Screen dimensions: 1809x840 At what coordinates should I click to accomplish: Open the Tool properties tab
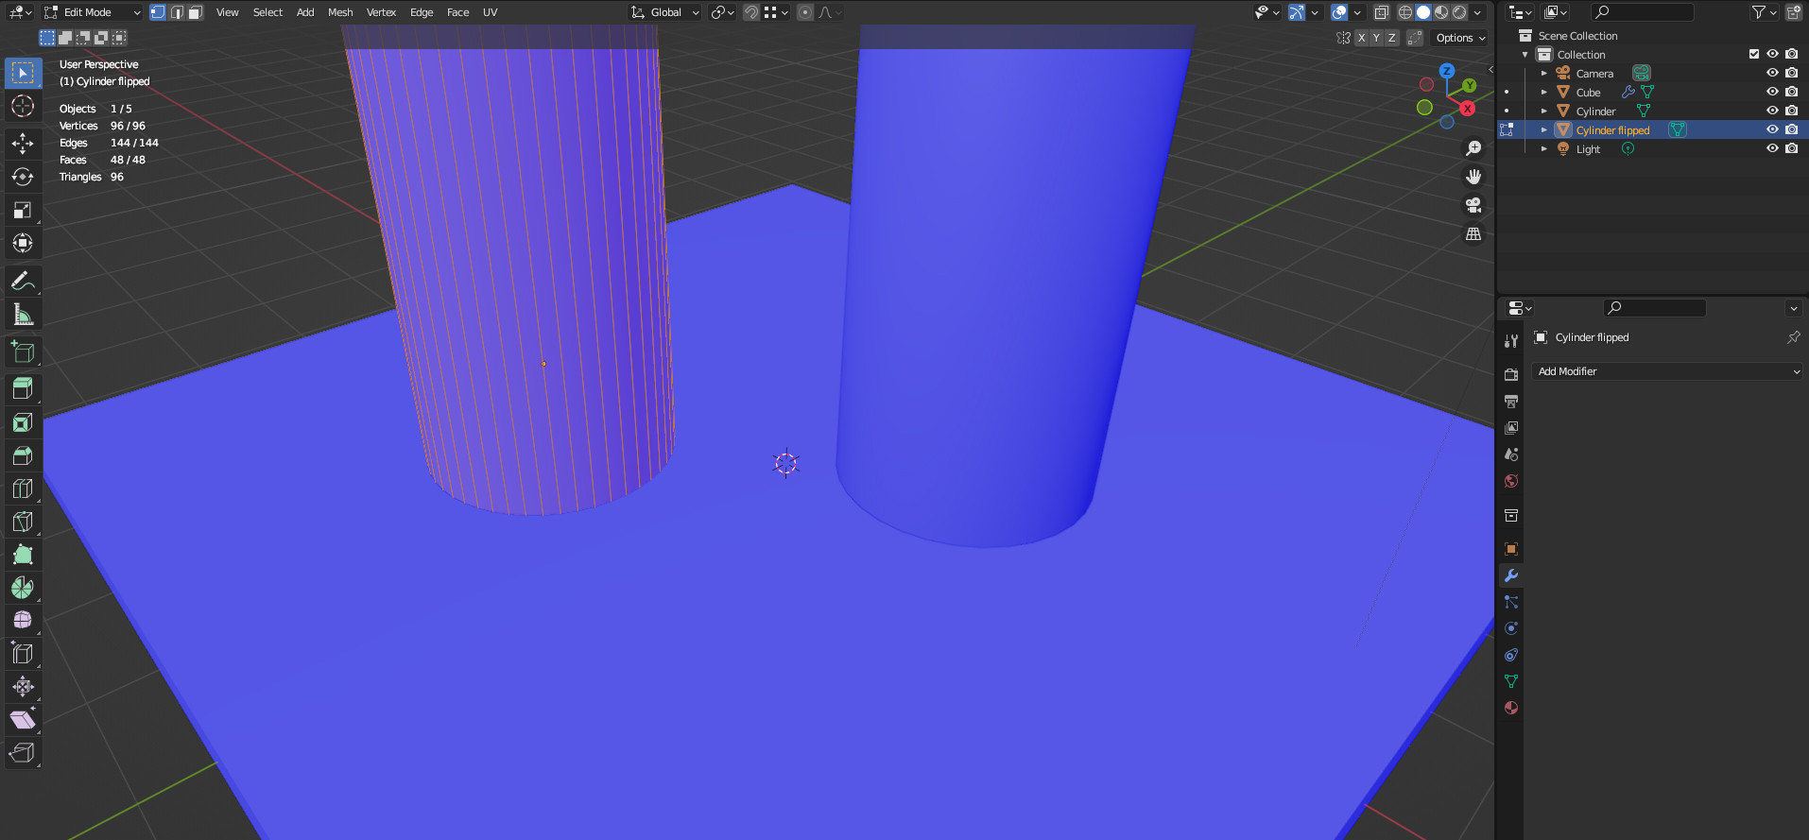(1510, 340)
